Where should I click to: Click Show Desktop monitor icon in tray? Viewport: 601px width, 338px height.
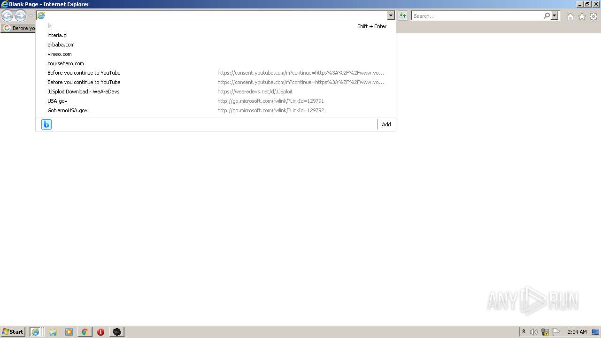click(x=595, y=332)
